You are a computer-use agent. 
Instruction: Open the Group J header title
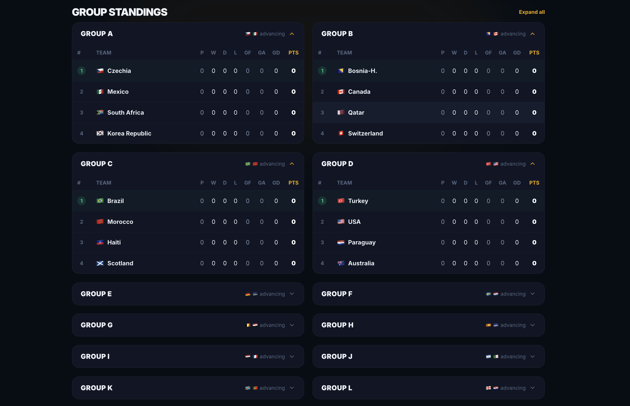pyautogui.click(x=337, y=356)
